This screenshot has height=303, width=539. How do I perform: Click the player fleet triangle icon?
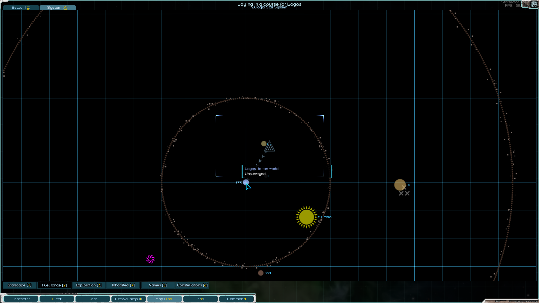[x=269, y=147]
